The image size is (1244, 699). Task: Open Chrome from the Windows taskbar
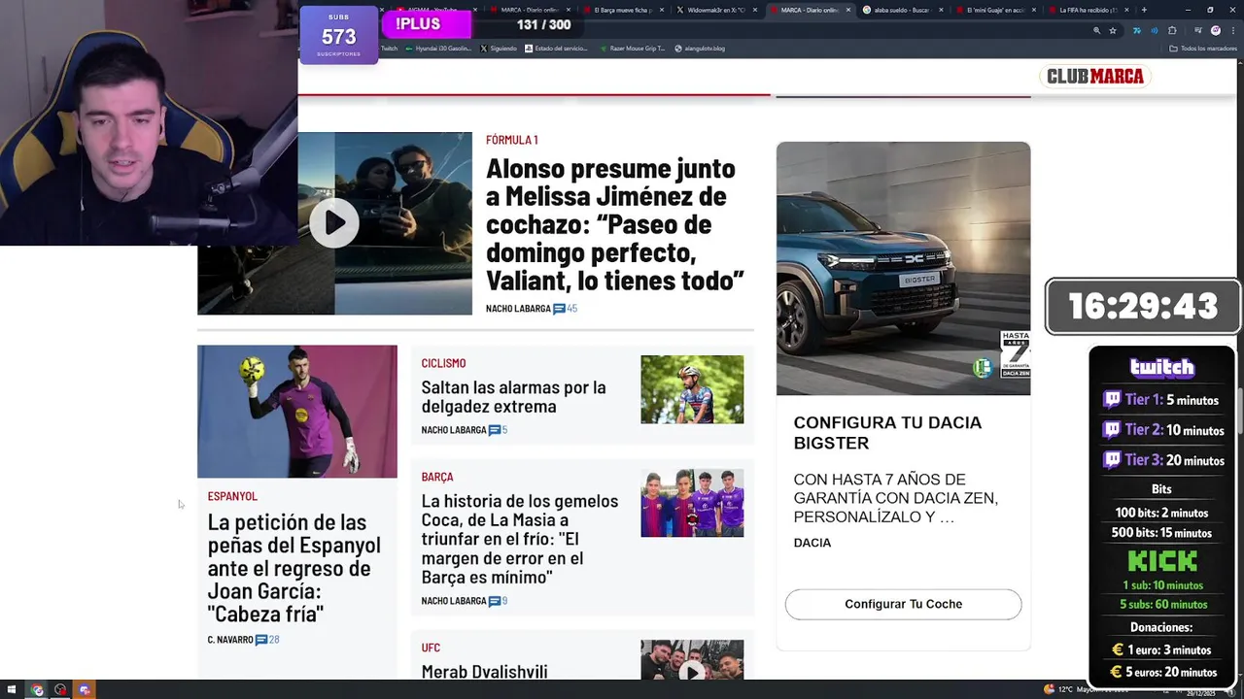pyautogui.click(x=37, y=689)
